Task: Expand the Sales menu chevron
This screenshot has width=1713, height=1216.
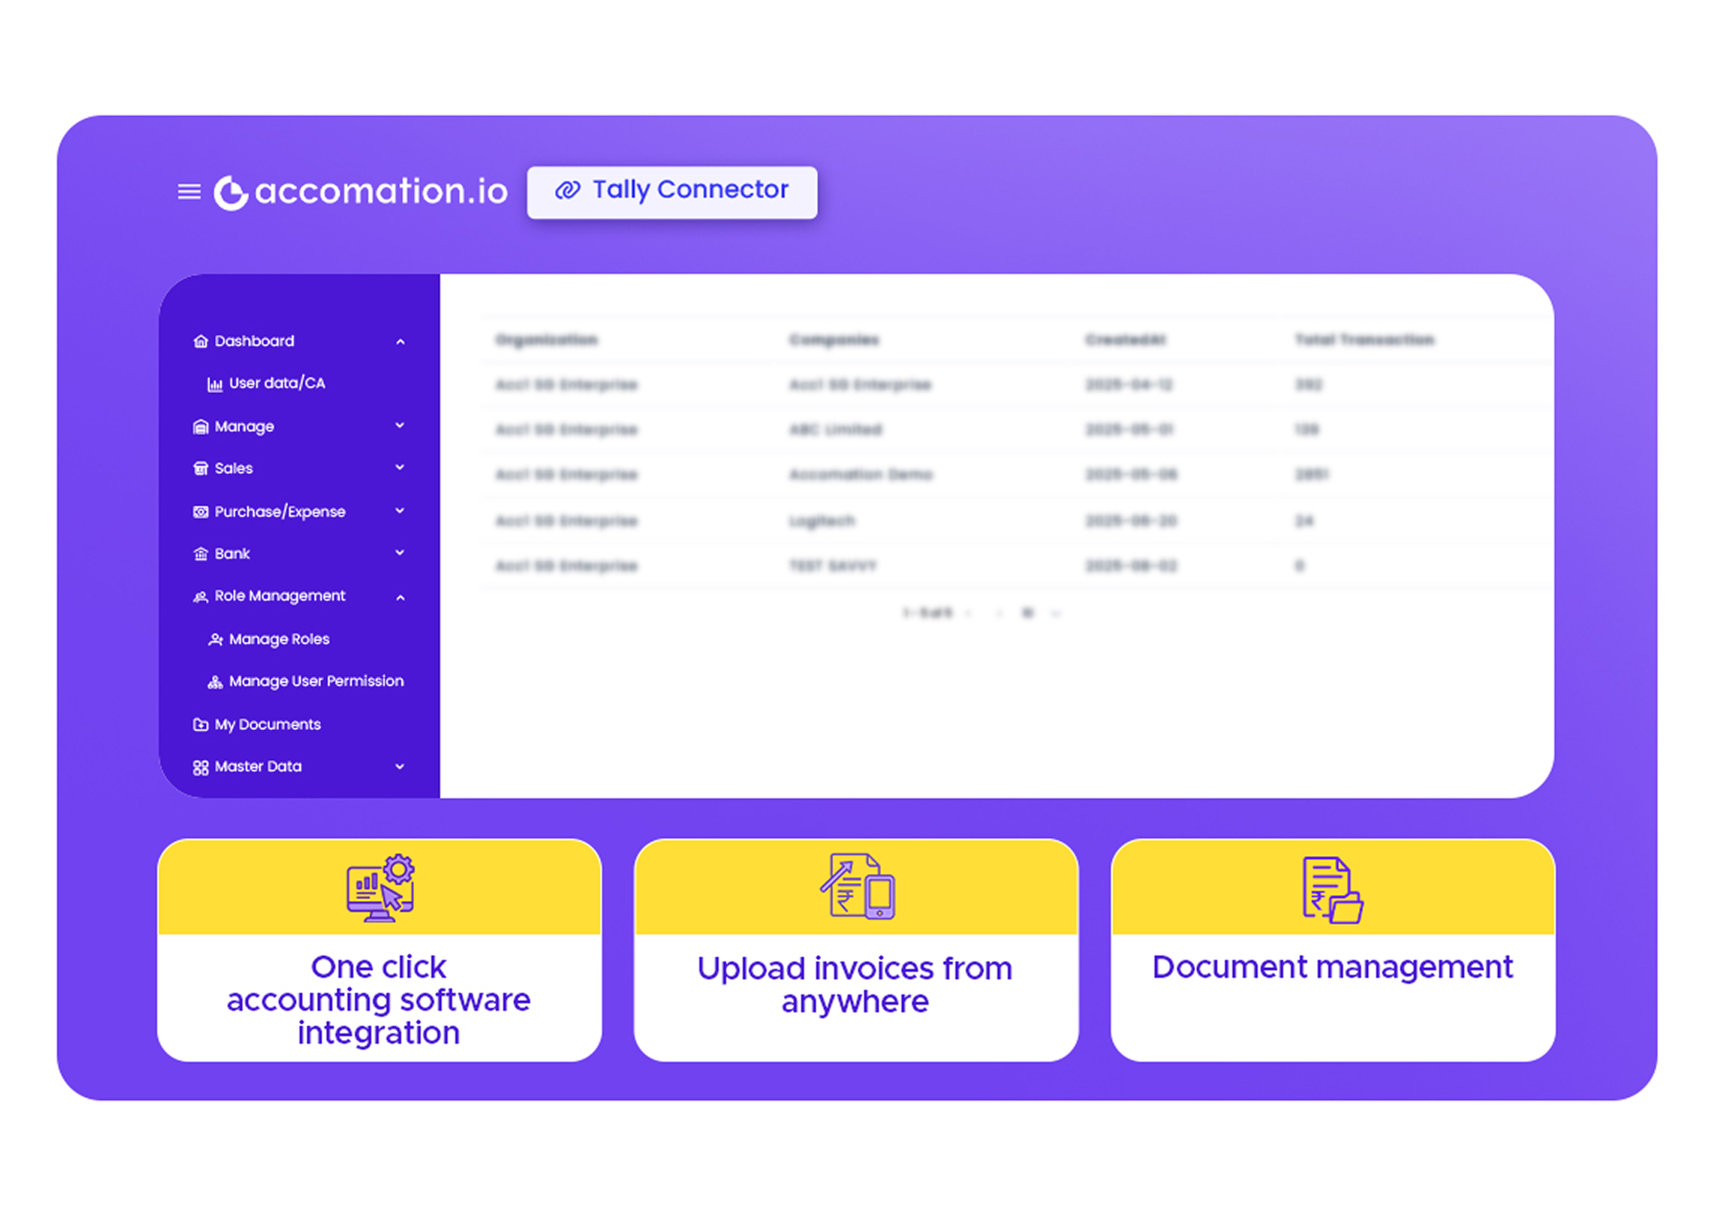Action: coord(400,467)
